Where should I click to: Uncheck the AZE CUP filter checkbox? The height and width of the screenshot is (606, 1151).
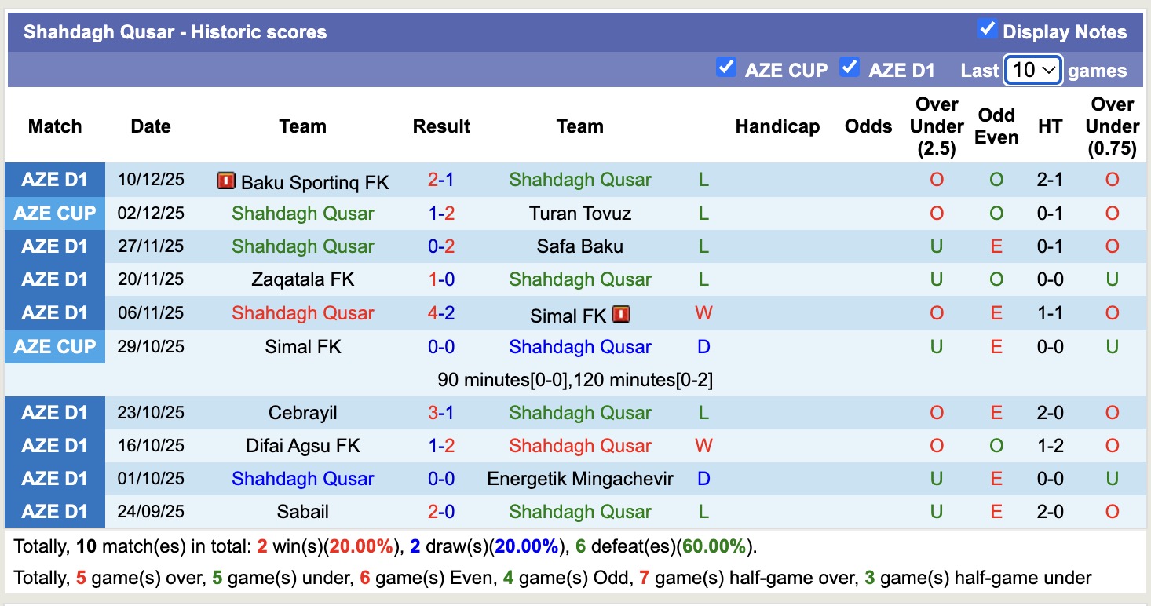[x=726, y=68]
